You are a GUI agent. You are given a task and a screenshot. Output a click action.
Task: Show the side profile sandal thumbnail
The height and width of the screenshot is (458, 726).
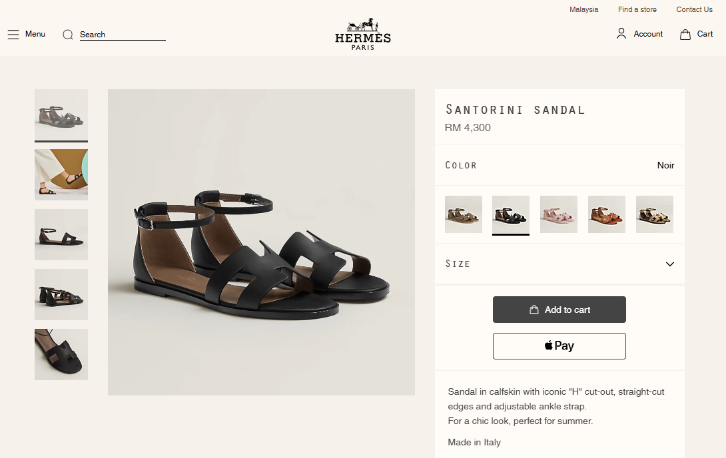point(61,234)
